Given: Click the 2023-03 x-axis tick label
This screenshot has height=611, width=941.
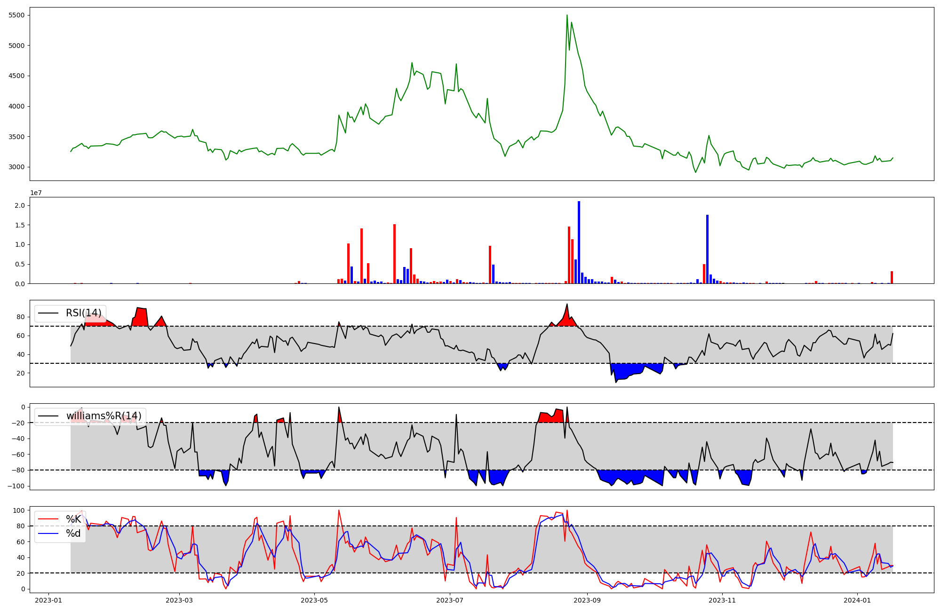Looking at the screenshot, I should point(179,600).
